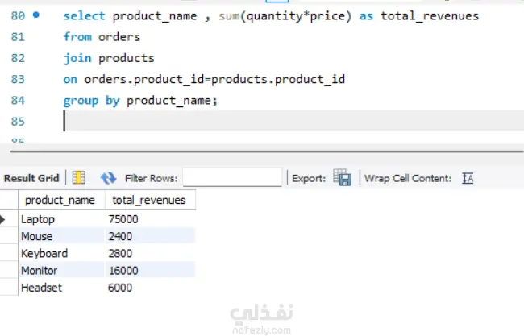This screenshot has height=336, width=524.
Task: Toggle the Wrap Cell Content icon
Action: pyautogui.click(x=468, y=178)
